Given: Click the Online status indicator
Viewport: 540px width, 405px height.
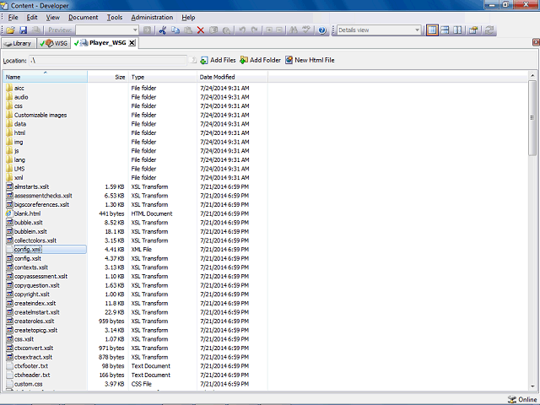Looking at the screenshot, I should tap(522, 399).
